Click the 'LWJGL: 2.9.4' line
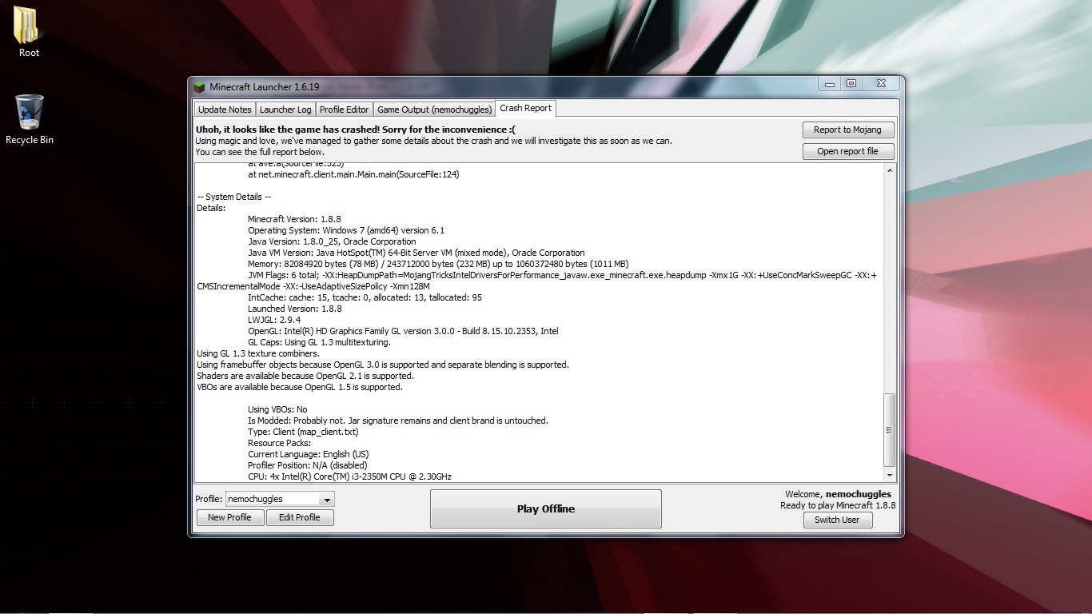 click(x=274, y=320)
